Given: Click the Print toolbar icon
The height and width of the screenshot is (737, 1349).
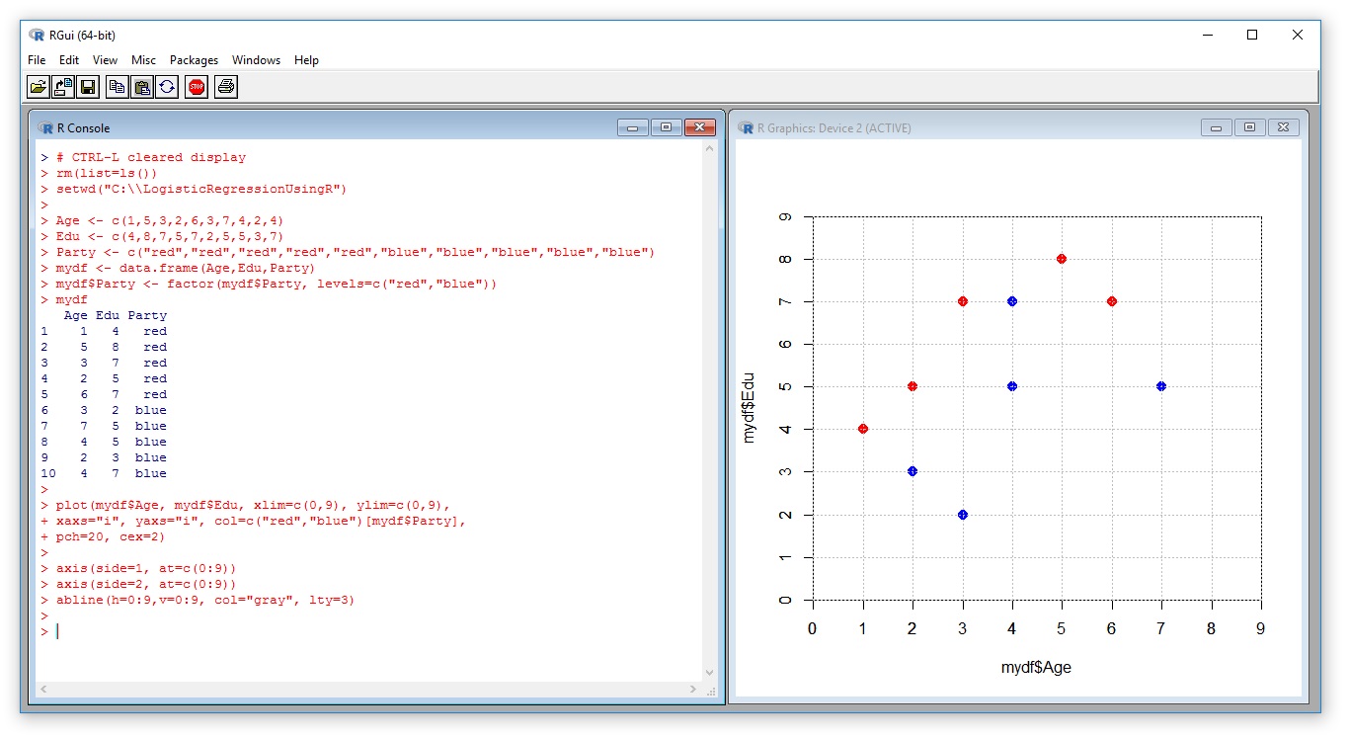Looking at the screenshot, I should 226,87.
